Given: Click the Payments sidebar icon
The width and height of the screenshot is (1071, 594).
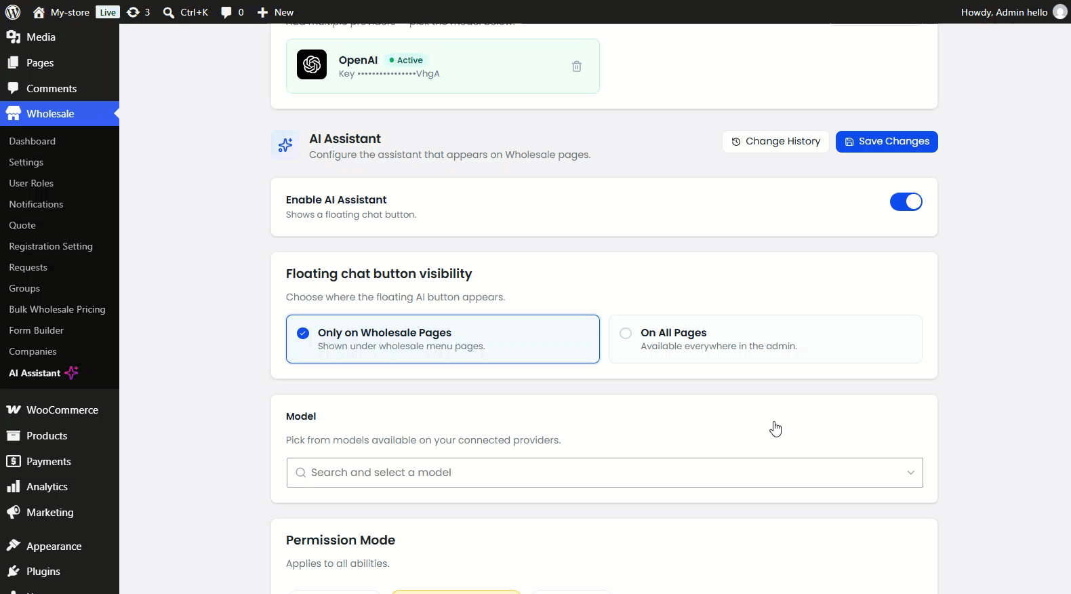Looking at the screenshot, I should click(13, 462).
